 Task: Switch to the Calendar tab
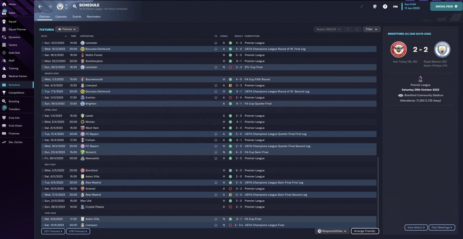point(61,17)
